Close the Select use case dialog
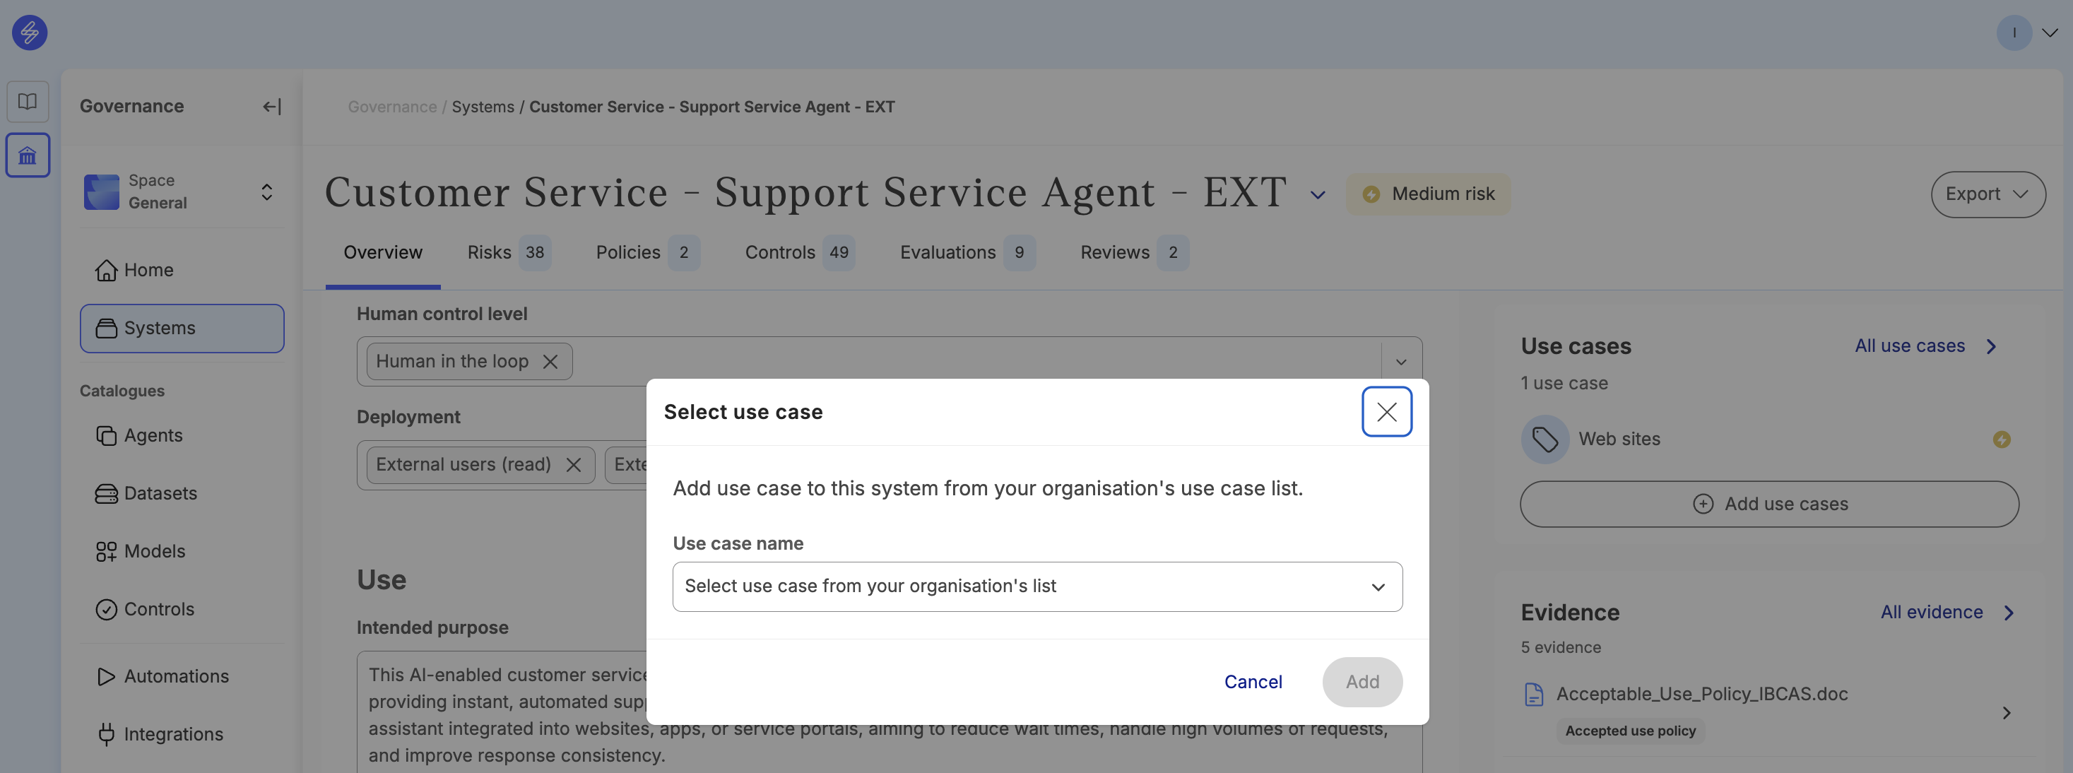This screenshot has width=2073, height=773. coord(1386,412)
